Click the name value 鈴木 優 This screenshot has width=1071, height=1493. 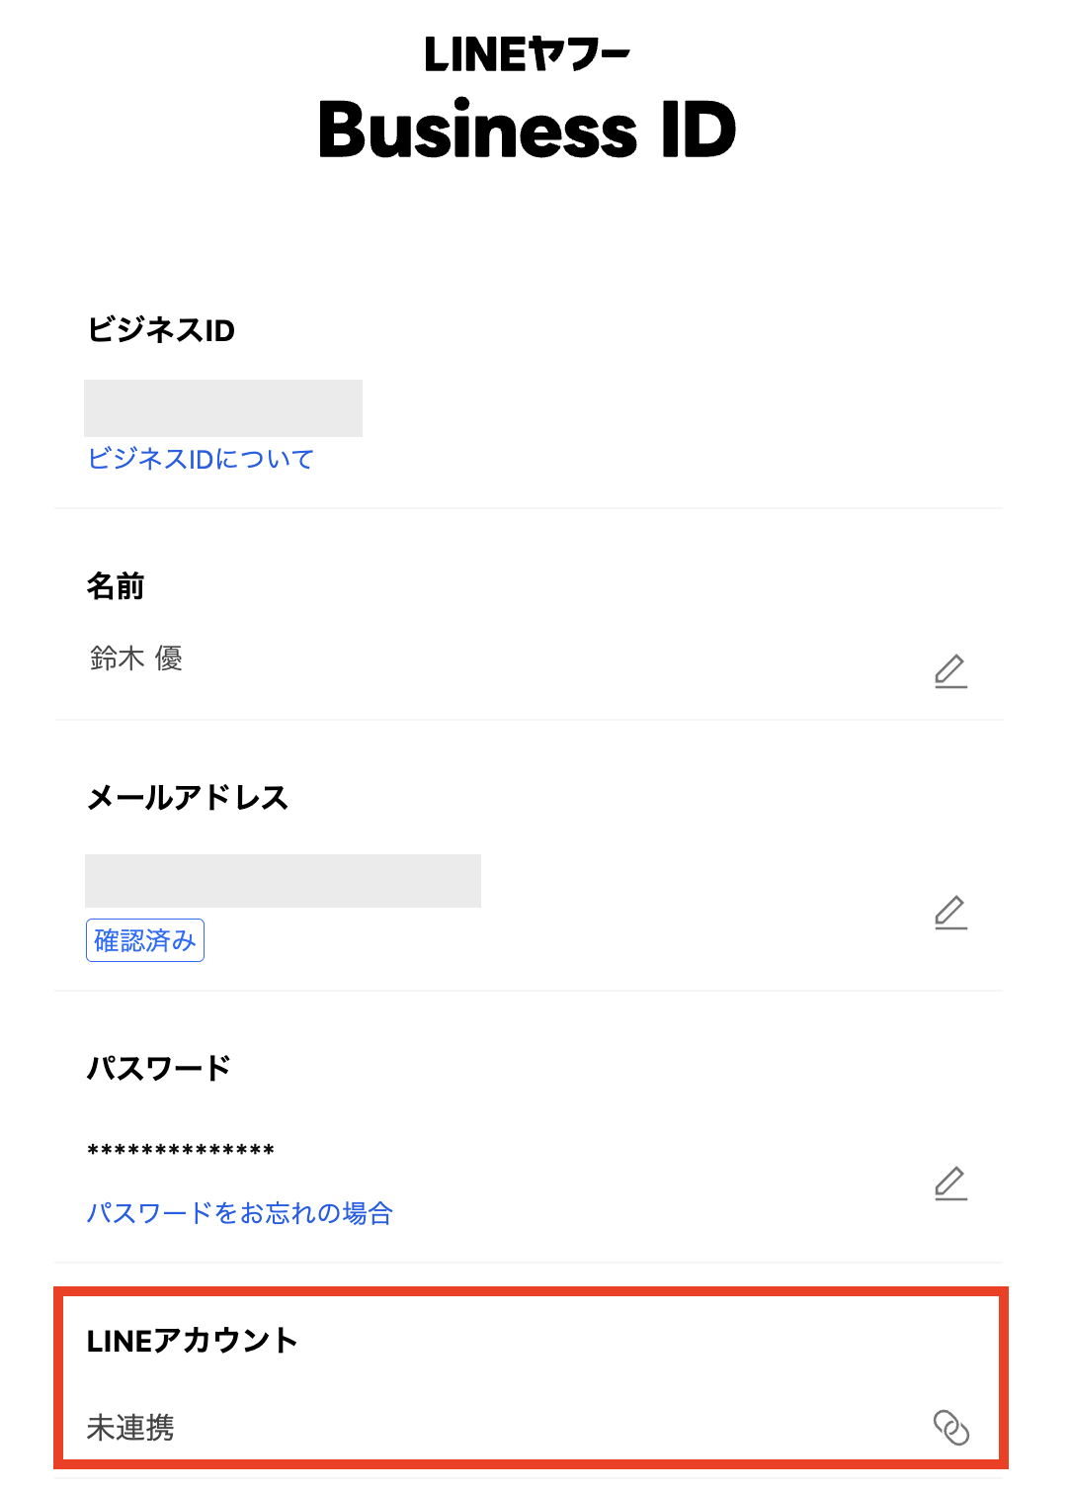[136, 659]
